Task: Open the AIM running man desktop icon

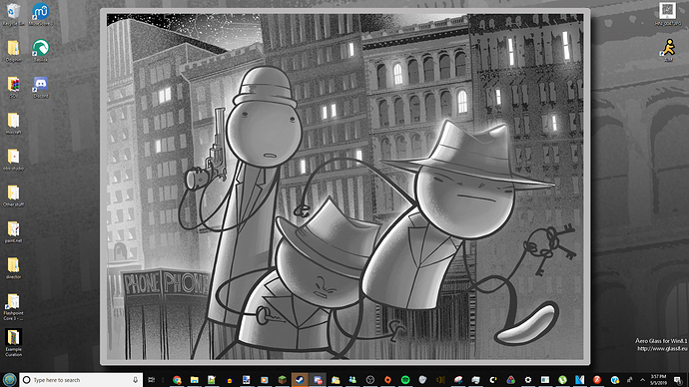Action: click(668, 50)
